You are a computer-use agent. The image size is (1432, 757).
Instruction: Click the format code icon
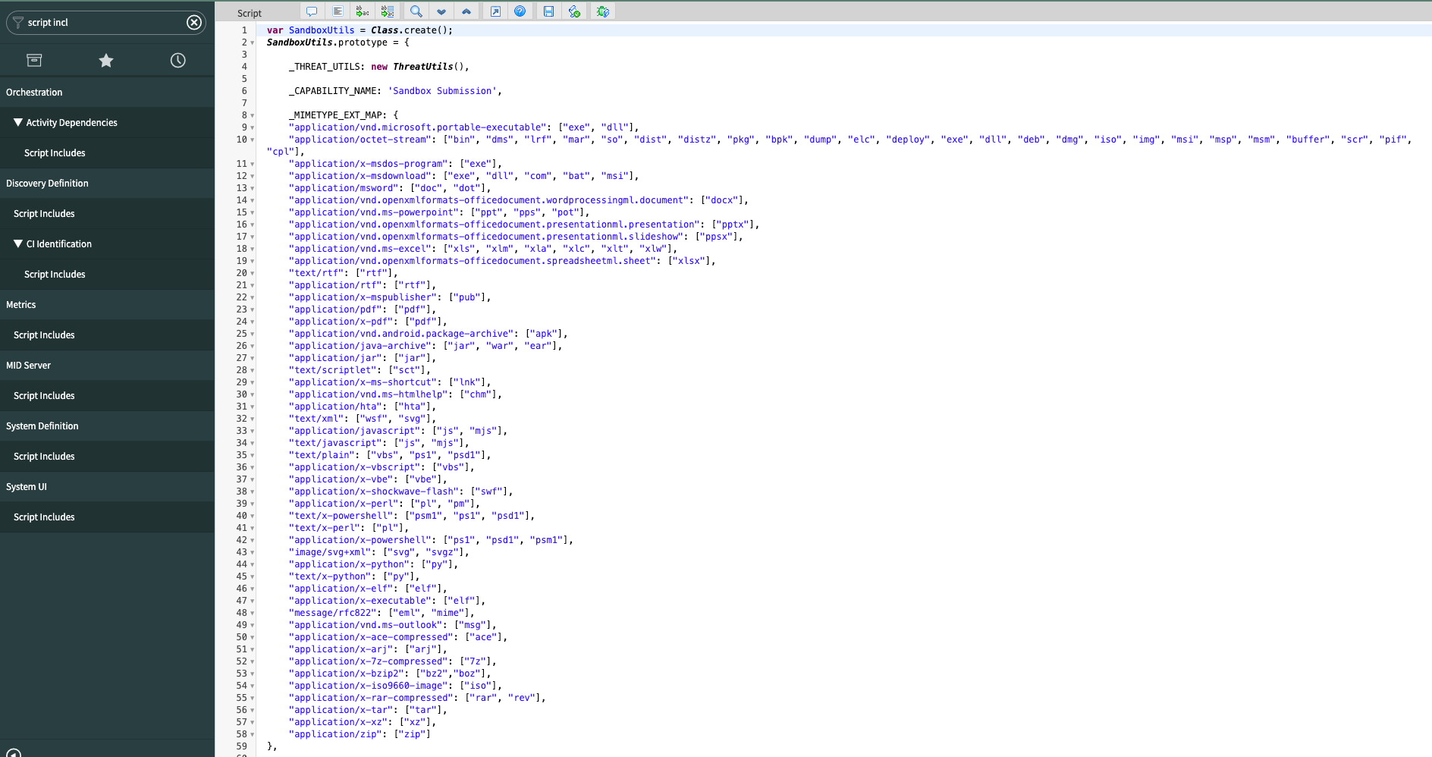pos(338,11)
